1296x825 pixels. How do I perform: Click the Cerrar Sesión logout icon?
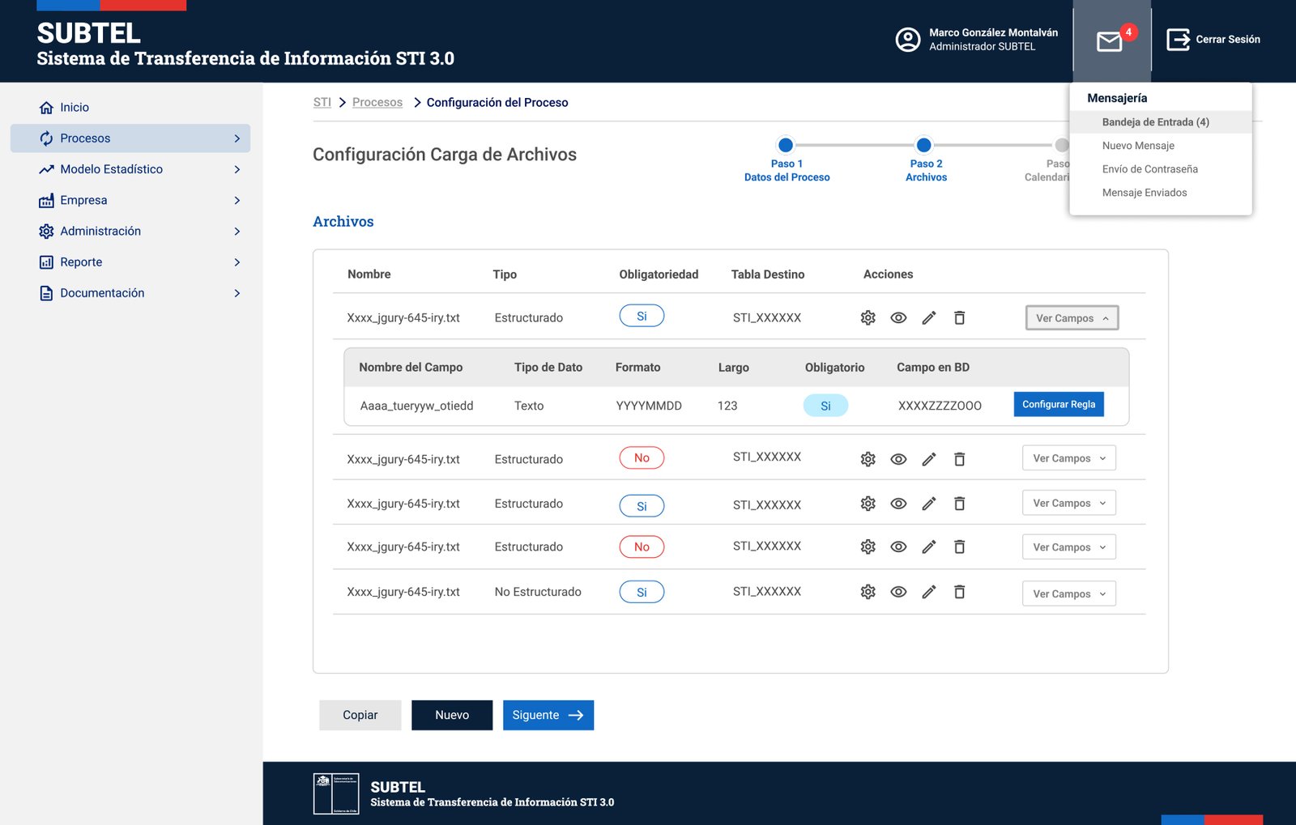coord(1178,39)
